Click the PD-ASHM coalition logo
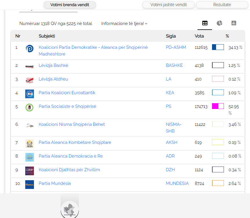 pos(29,48)
